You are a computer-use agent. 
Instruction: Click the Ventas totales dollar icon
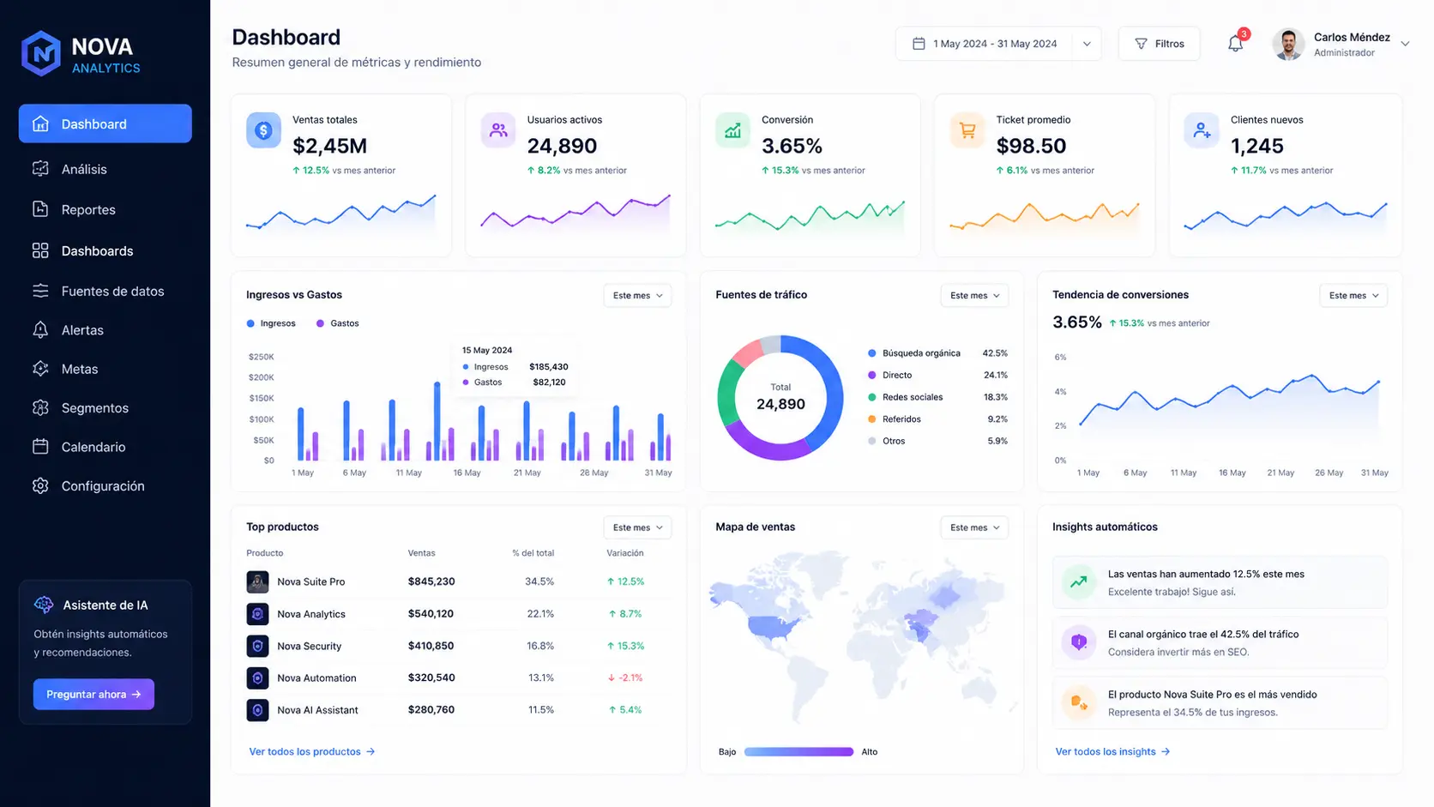pyautogui.click(x=263, y=130)
